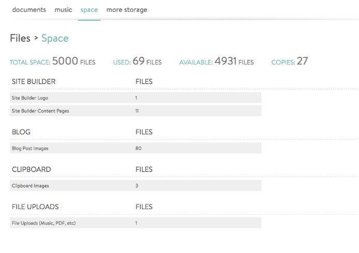Go to Files breadcrumb link
Viewport: 359px width, 253px height.
[x=20, y=38]
